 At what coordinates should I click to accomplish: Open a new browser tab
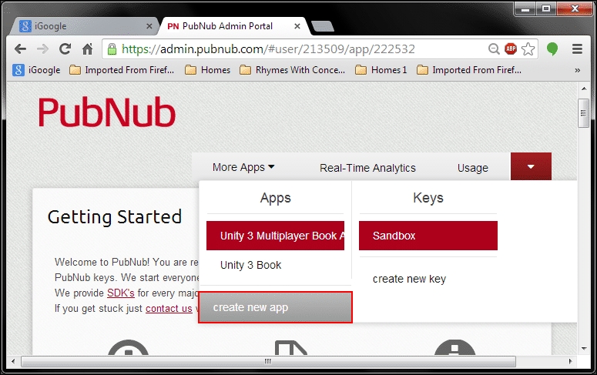[323, 26]
